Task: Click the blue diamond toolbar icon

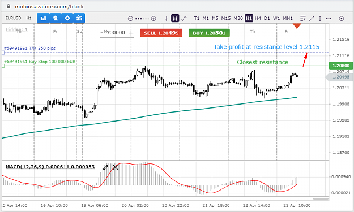Action: tap(67, 18)
